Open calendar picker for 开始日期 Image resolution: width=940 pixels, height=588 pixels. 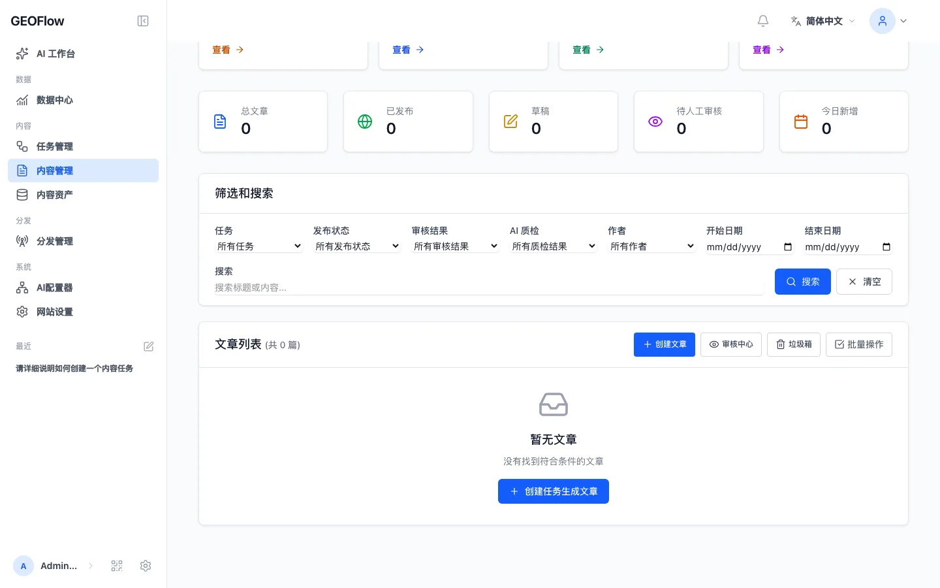pos(788,247)
